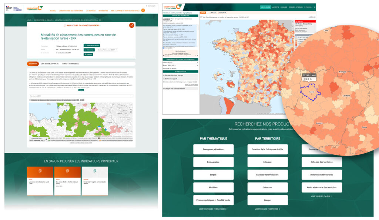379x220 pixels.
Task: Click the Laval territory on zoomed map
Action: point(310,93)
